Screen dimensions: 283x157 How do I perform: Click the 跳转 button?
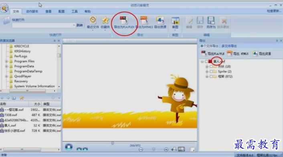pos(79,25)
